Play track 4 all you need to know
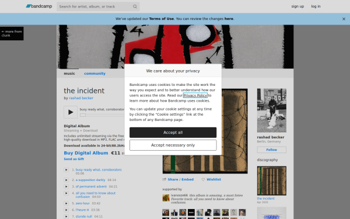Viewport: 350px width, 219px height. click(66, 193)
